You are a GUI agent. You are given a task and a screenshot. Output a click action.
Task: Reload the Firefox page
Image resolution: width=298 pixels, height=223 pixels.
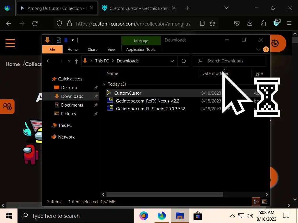tap(35, 24)
